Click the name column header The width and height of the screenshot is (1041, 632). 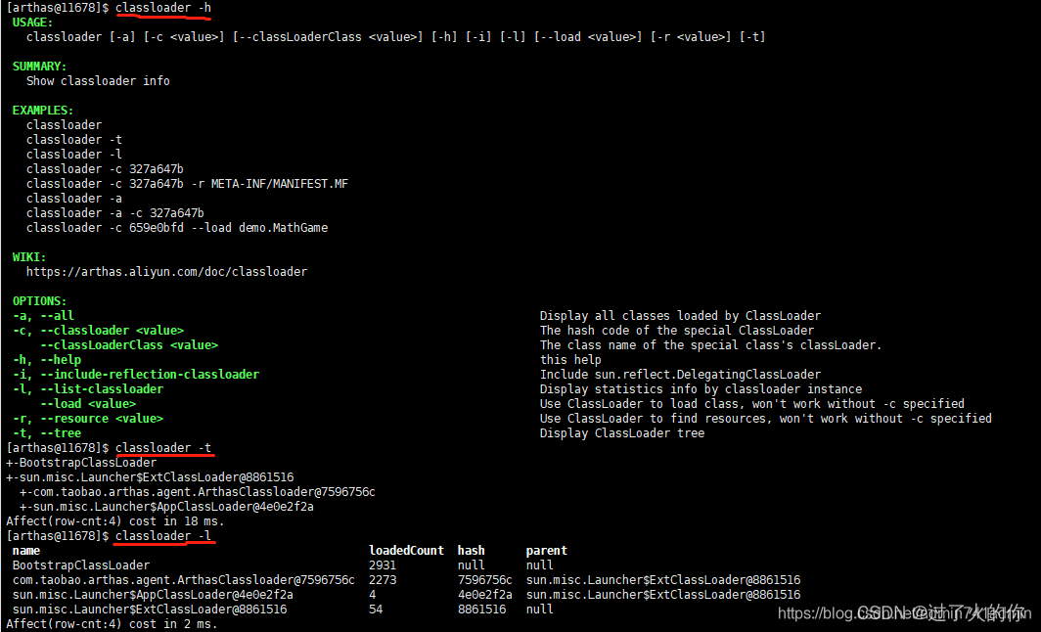[x=26, y=551]
